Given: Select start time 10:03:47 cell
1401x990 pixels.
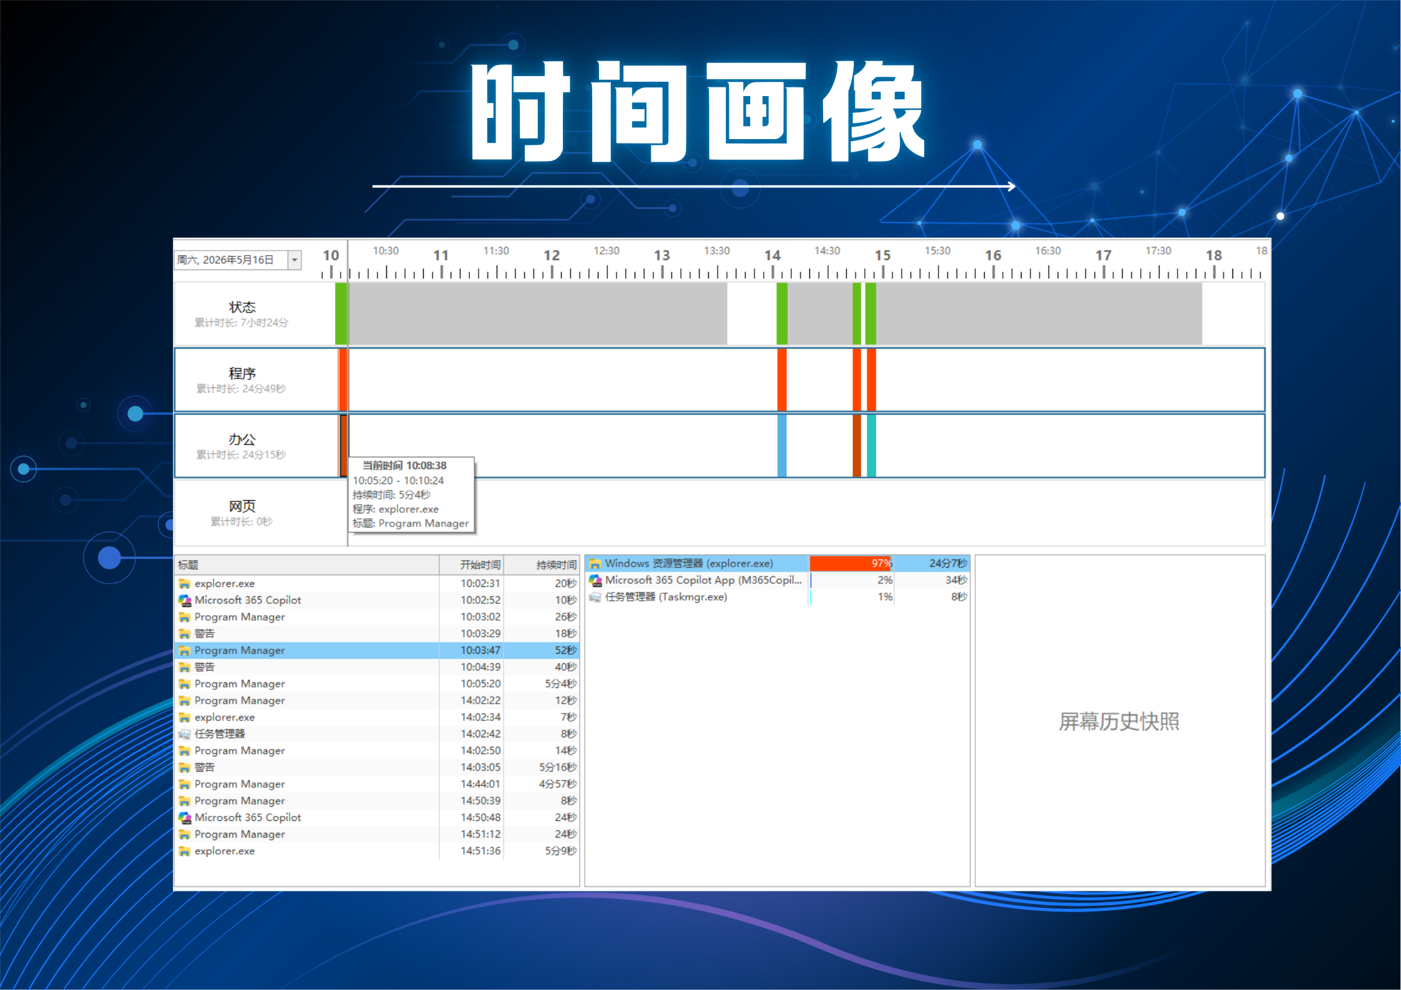Looking at the screenshot, I should coord(472,651).
